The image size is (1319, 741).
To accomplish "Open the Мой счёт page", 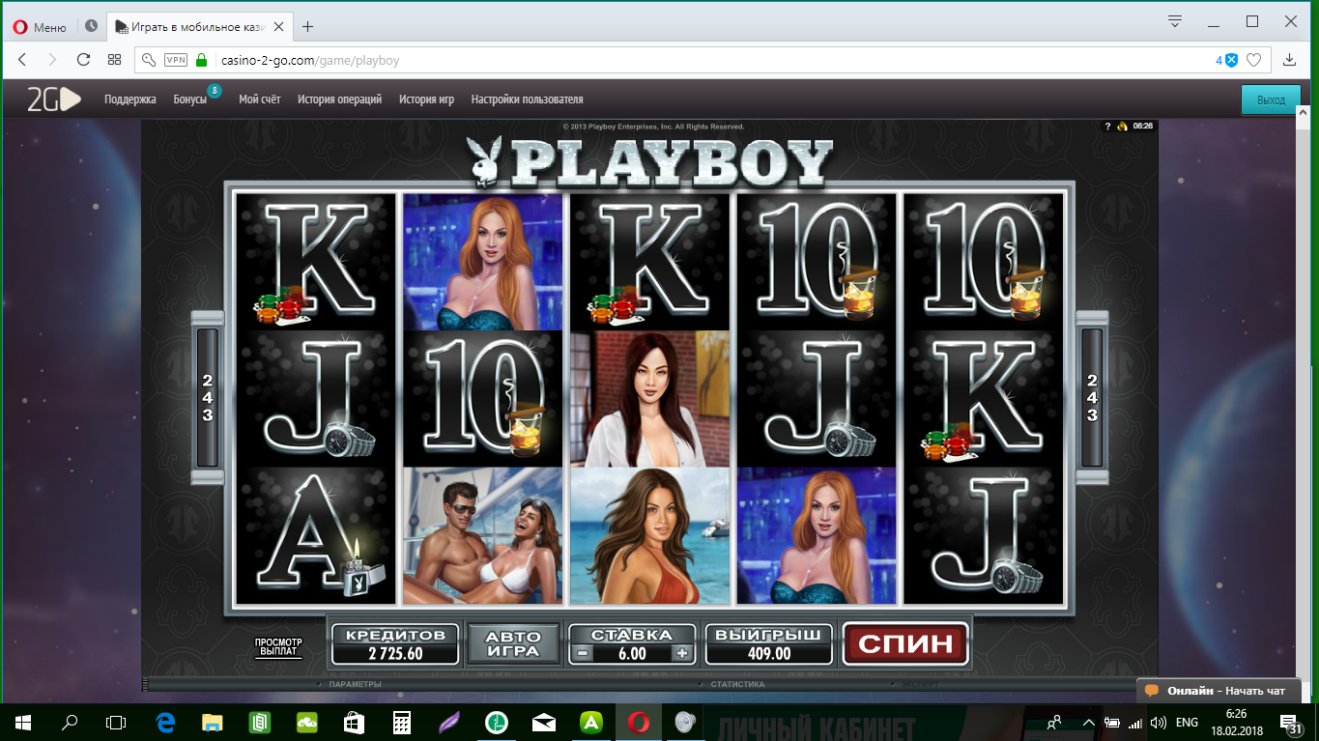I will (259, 100).
